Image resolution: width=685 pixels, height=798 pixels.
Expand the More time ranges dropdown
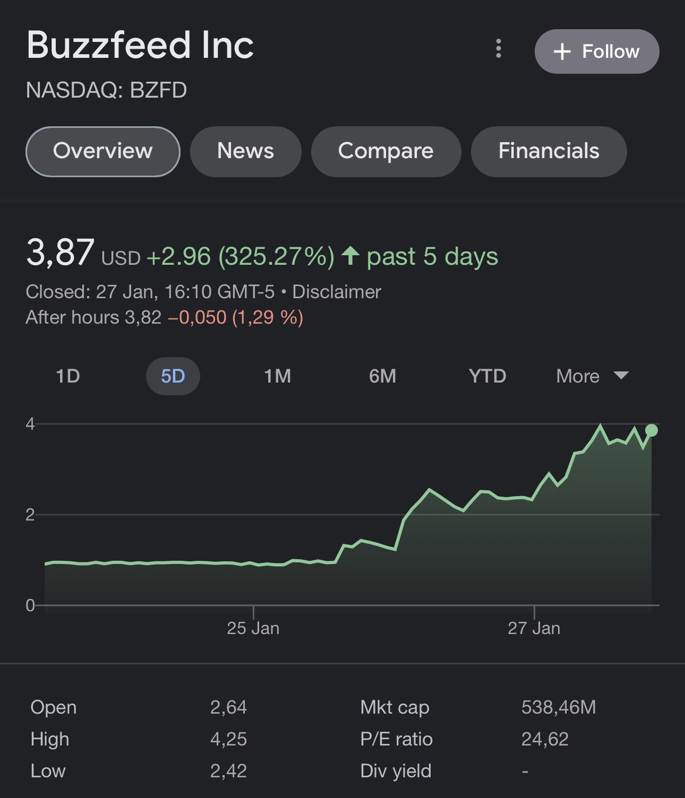592,376
